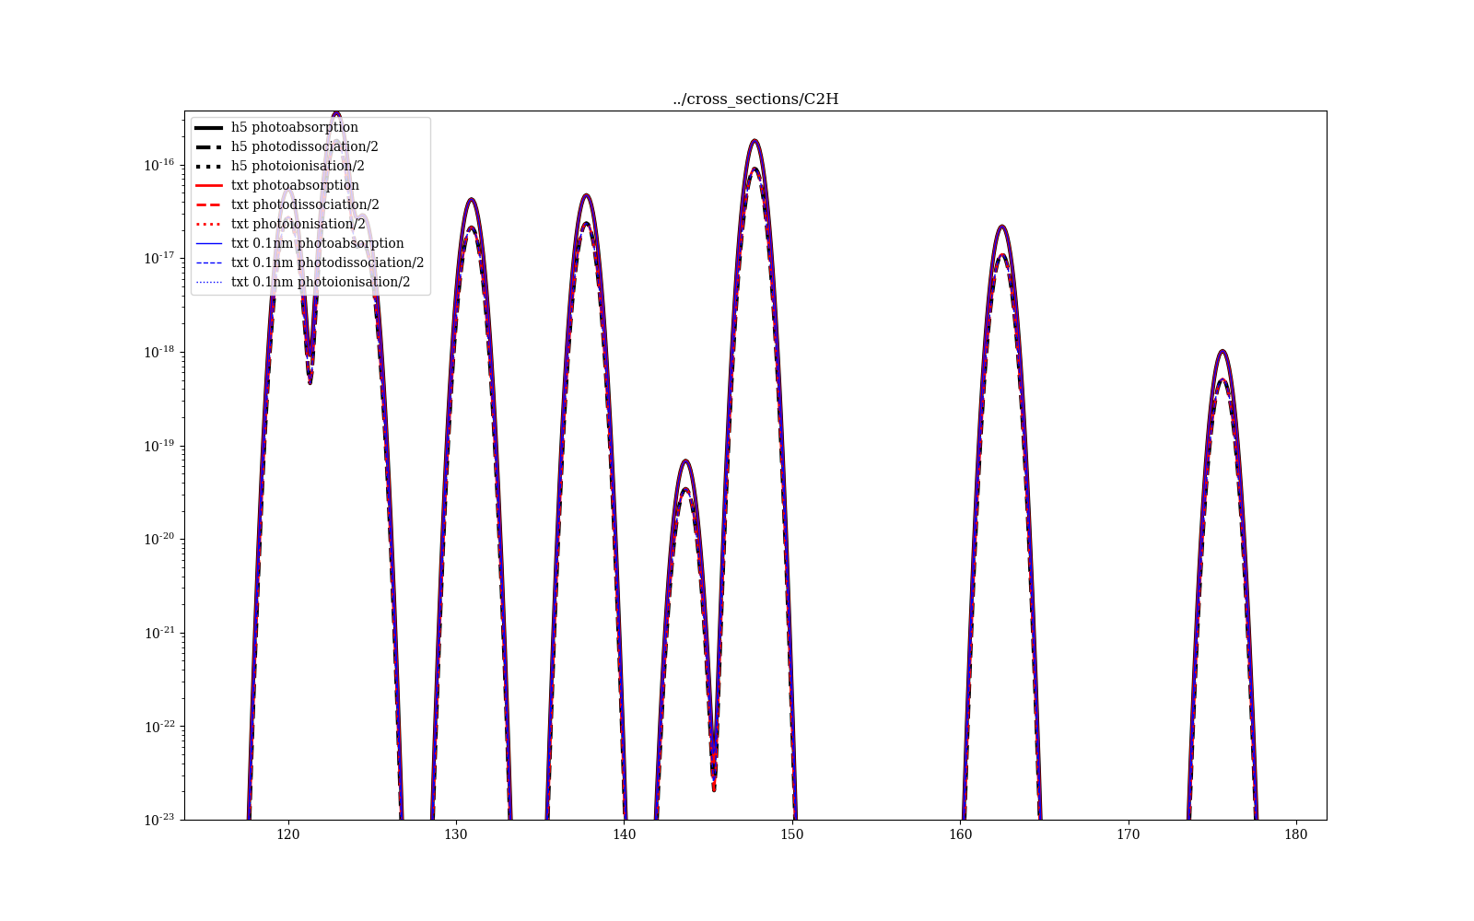Select legend entry h5 photoabsorption

pyautogui.click(x=276, y=127)
